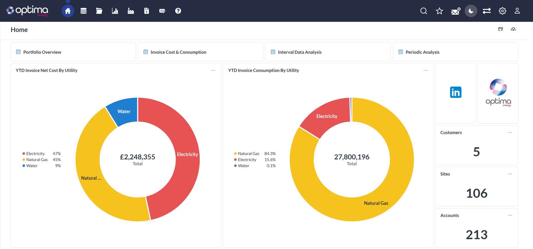Click the Home page title
Viewport: 533px width, 249px height.
click(x=19, y=30)
